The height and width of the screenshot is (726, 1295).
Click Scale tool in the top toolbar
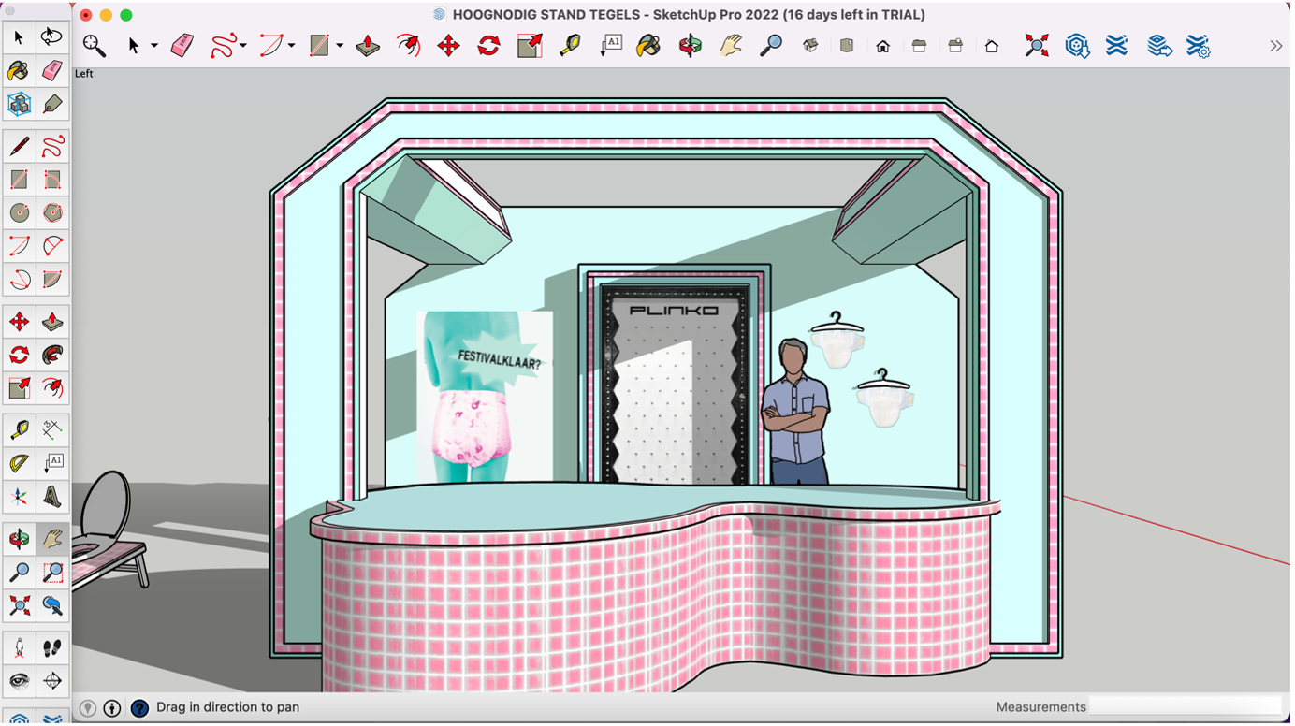[x=530, y=45]
